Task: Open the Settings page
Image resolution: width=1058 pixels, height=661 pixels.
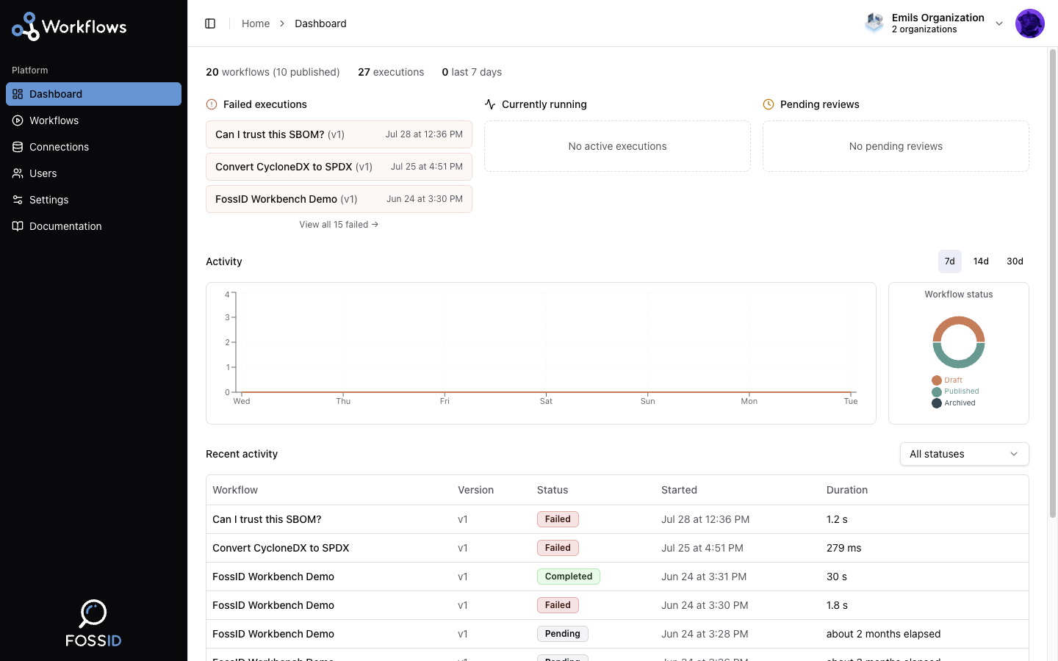Action: pyautogui.click(x=93, y=200)
